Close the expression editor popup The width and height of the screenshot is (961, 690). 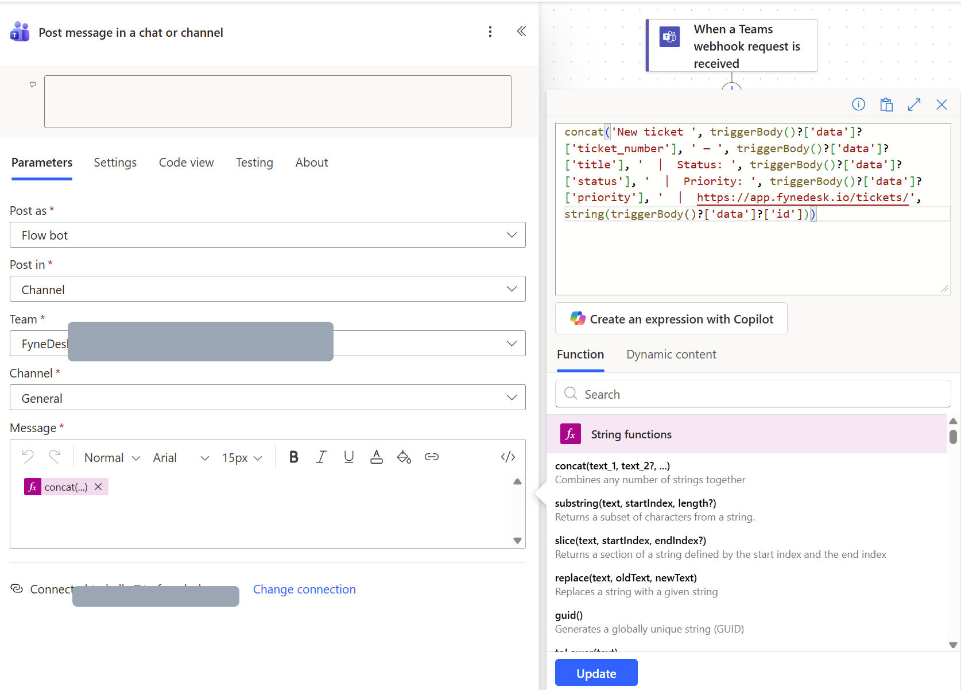click(941, 104)
